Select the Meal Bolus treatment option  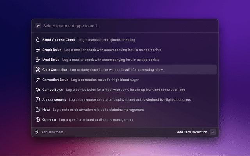coord(51,60)
